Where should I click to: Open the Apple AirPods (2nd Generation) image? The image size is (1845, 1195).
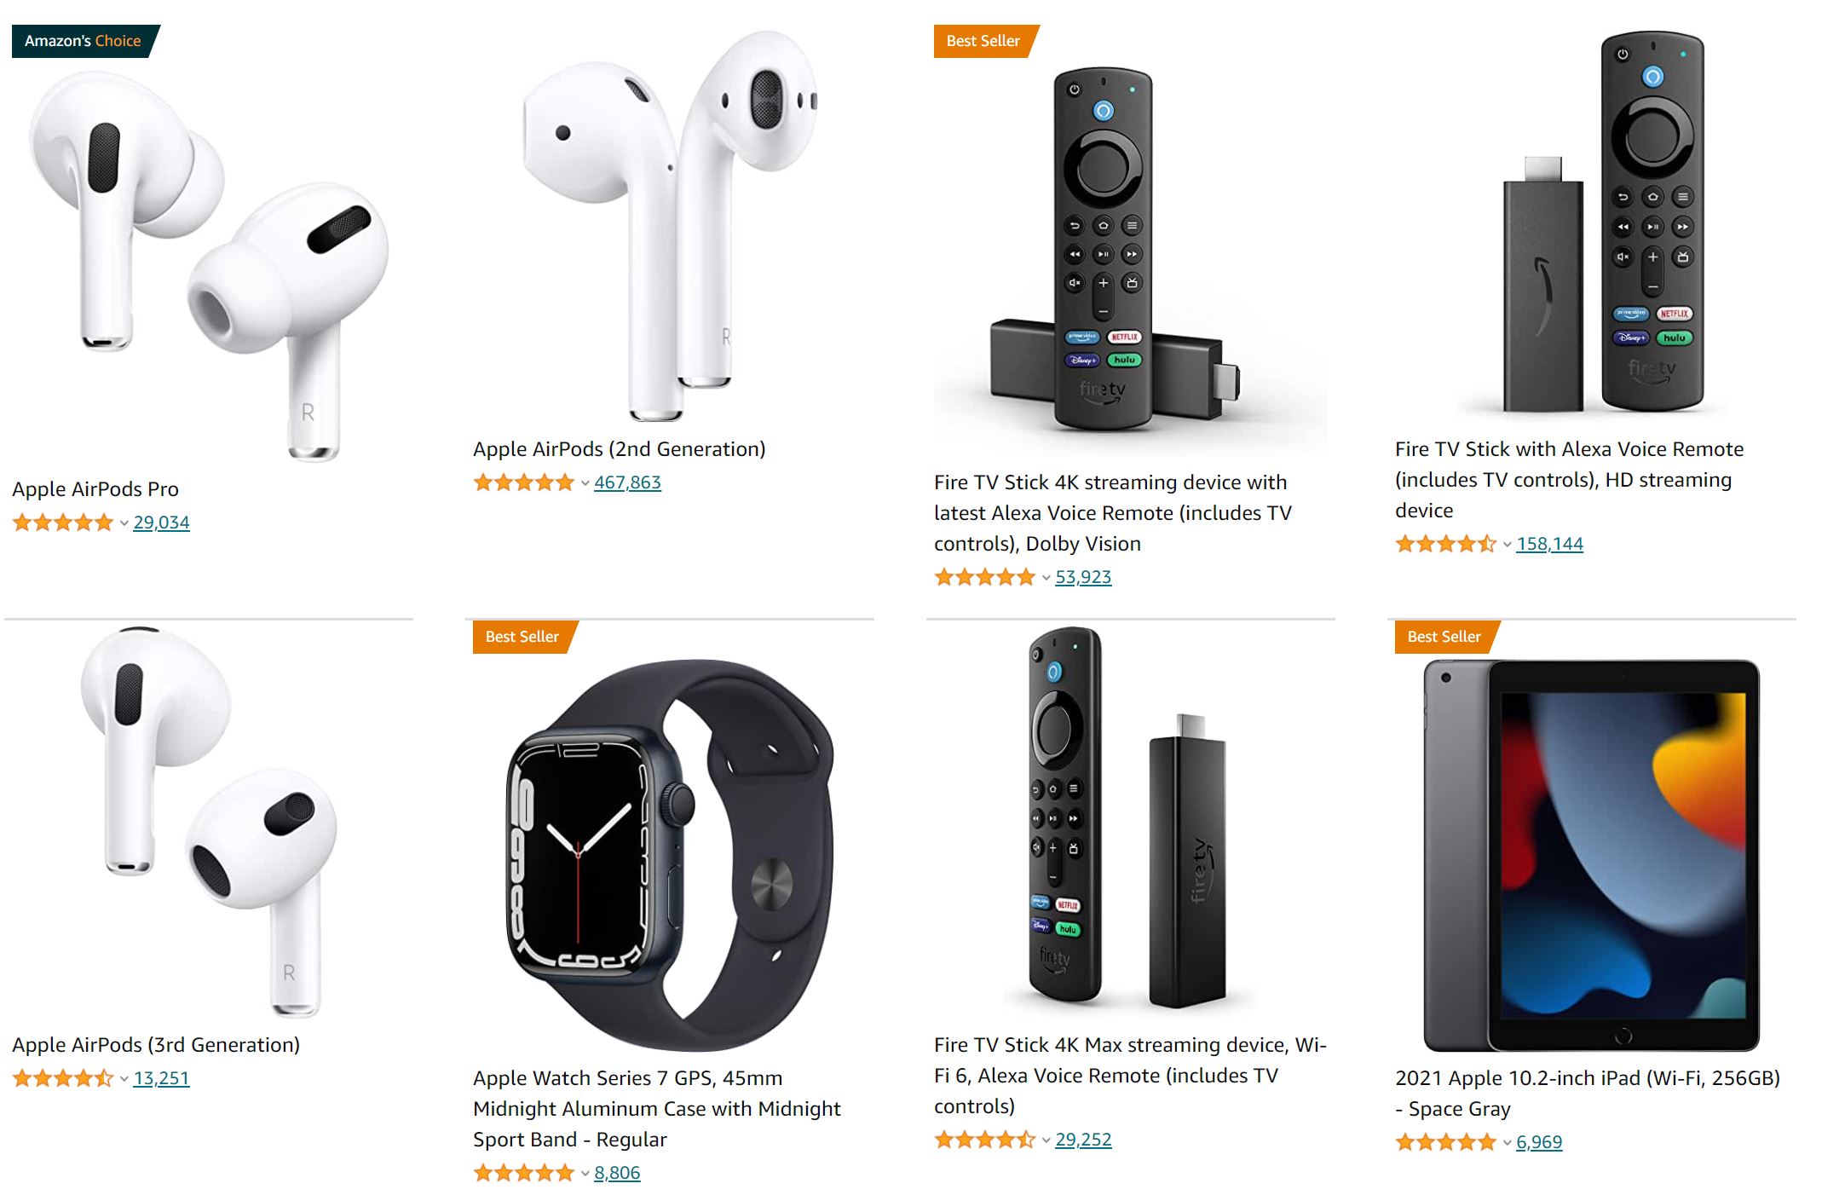pos(670,226)
